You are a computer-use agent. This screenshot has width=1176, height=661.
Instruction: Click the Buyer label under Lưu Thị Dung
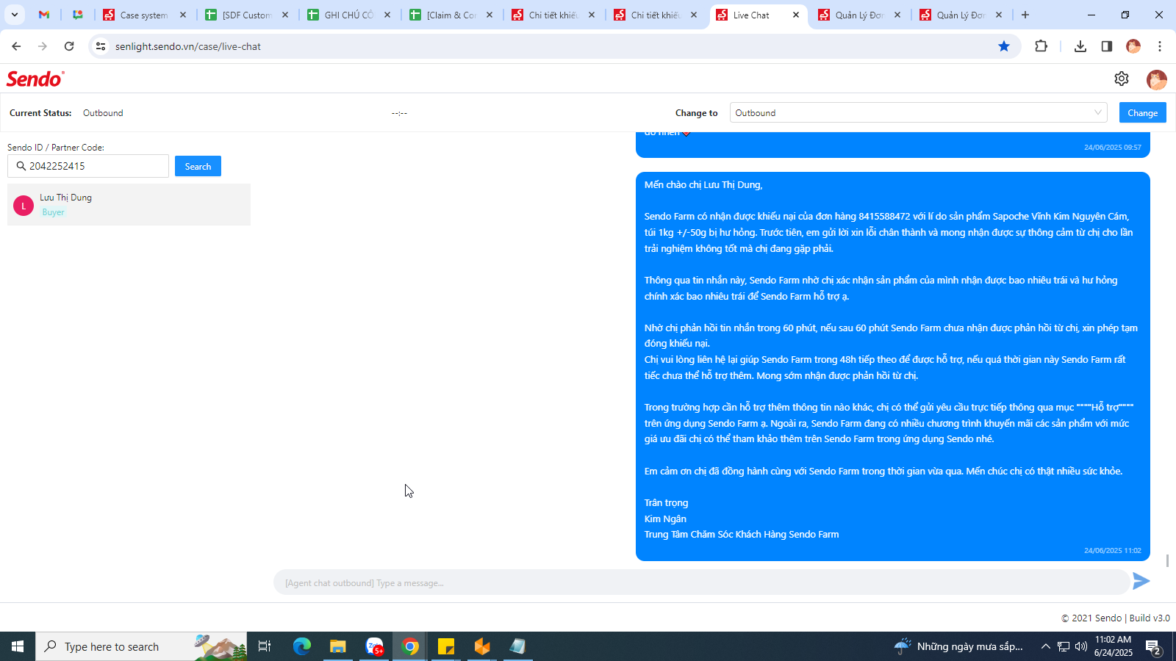[53, 212]
